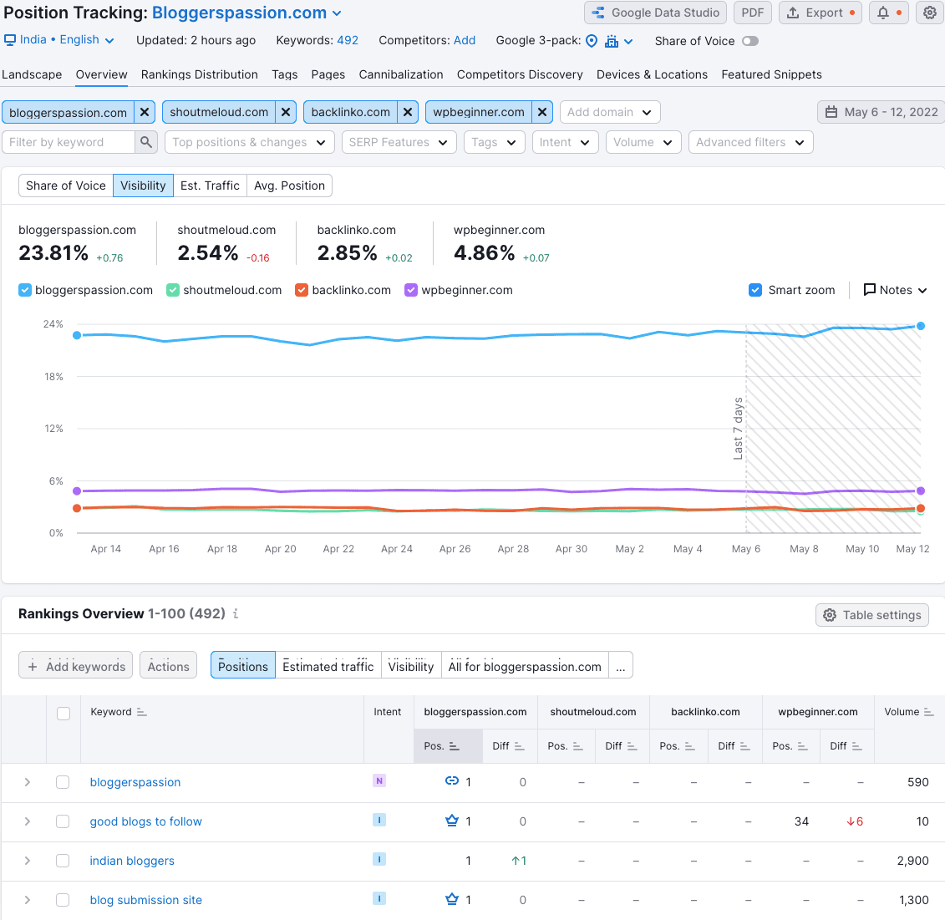
Task: Open Table settings for Rankings Overview
Action: (871, 614)
